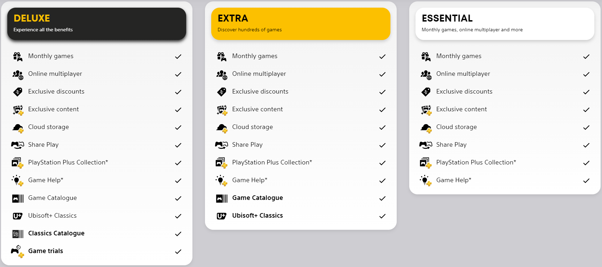Click the Game Help lightbulb icon in Essential
This screenshot has width=602, height=267.
pyautogui.click(x=426, y=180)
